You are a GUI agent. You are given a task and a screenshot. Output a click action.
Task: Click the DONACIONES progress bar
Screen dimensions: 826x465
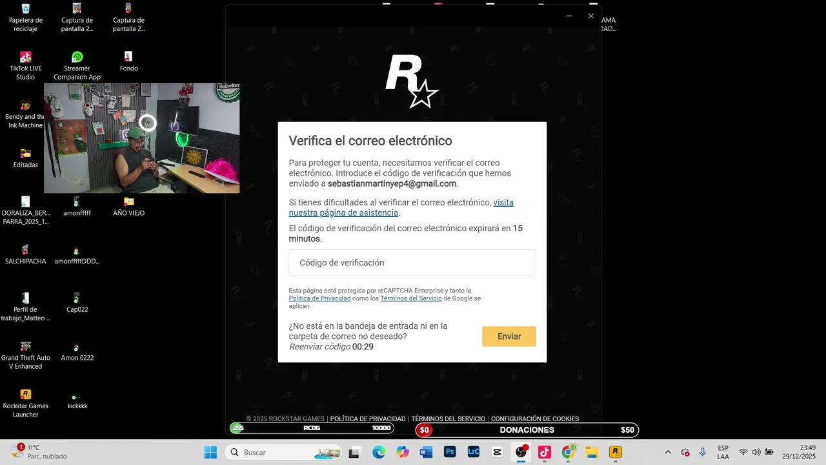527,430
